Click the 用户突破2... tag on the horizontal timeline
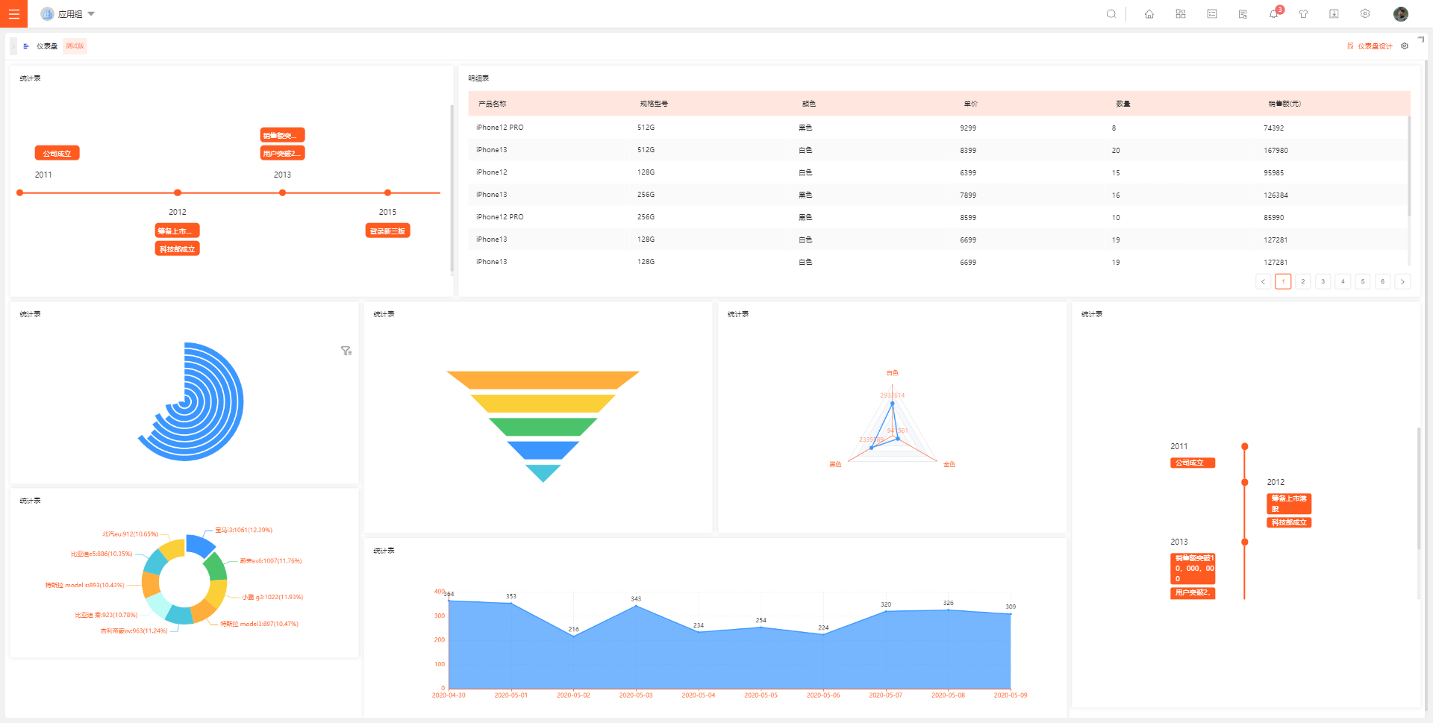 click(282, 153)
